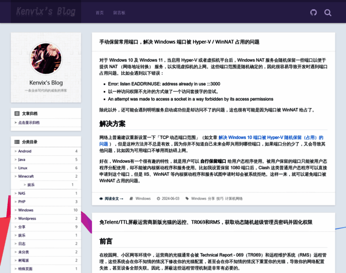The height and width of the screenshot is (273, 346).
Task: Click the article archive list icon
Action: [x=17, y=113]
